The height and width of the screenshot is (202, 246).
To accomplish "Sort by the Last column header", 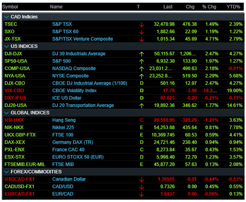I will coord(168,7).
